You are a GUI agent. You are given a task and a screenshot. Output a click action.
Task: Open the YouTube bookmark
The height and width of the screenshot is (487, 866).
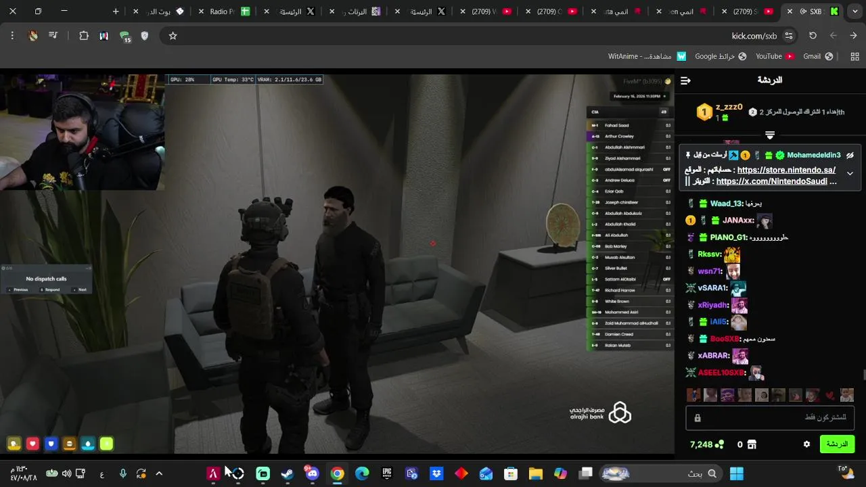pos(775,57)
